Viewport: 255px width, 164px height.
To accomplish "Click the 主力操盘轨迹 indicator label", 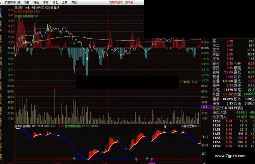I will tap(73, 126).
